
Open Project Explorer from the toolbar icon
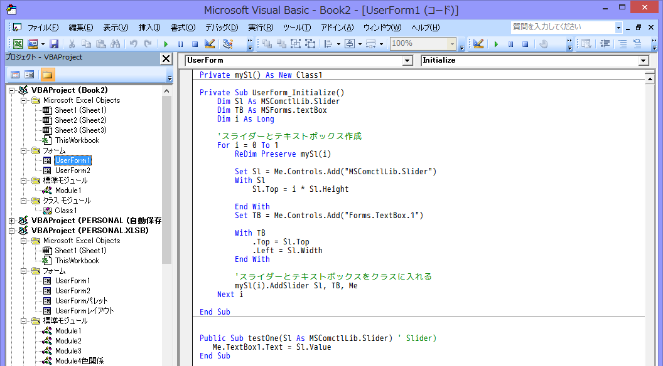coord(228,43)
